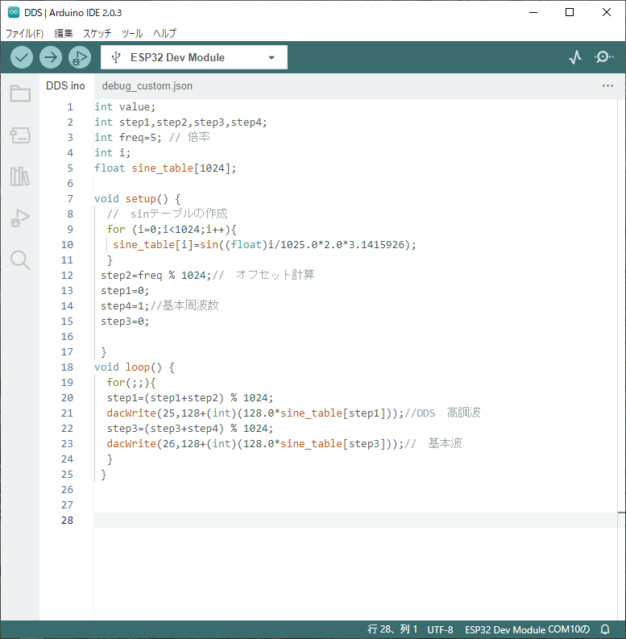This screenshot has height=639, width=626.
Task: Click the 'void setup() {' line
Action: click(137, 199)
